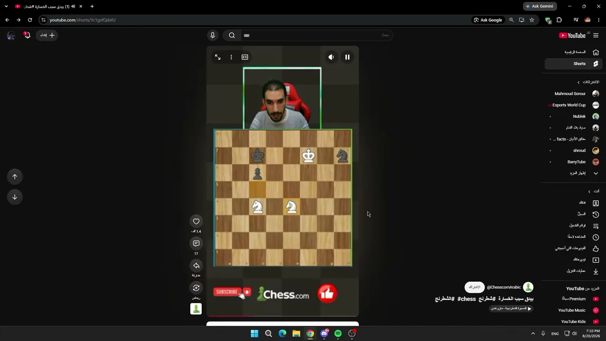Open the Chrome tab search dropdown
Screen dimensions: 606x341
click(x=6, y=6)
